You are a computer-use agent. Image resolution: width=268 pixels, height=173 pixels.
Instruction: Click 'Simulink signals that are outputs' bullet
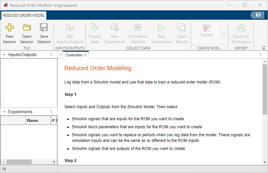(128, 149)
